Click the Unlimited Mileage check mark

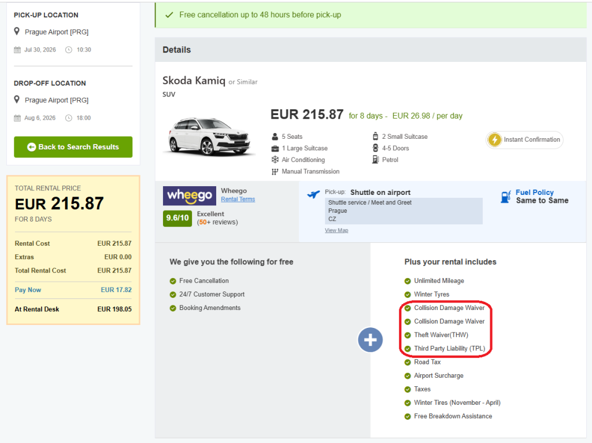pos(408,281)
